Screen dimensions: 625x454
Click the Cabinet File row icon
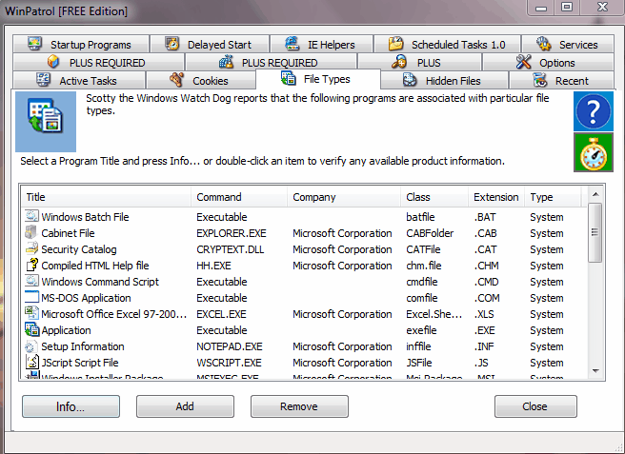click(x=31, y=233)
